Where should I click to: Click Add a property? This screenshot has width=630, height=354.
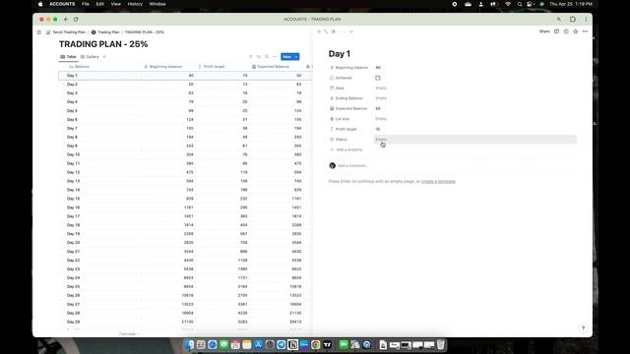[346, 149]
